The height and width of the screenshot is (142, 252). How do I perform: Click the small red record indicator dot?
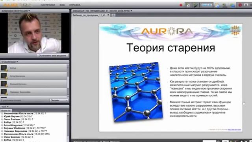181,5
